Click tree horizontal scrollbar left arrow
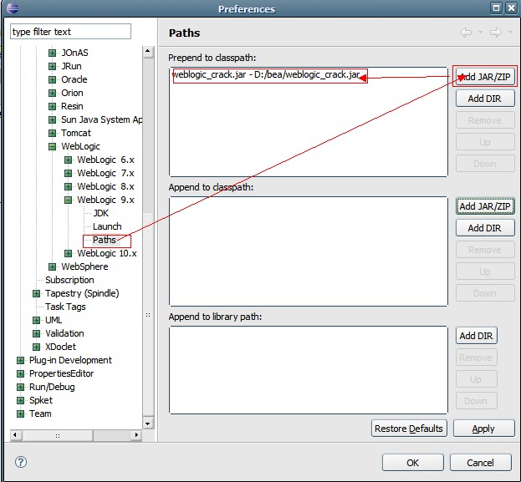 (x=15, y=435)
